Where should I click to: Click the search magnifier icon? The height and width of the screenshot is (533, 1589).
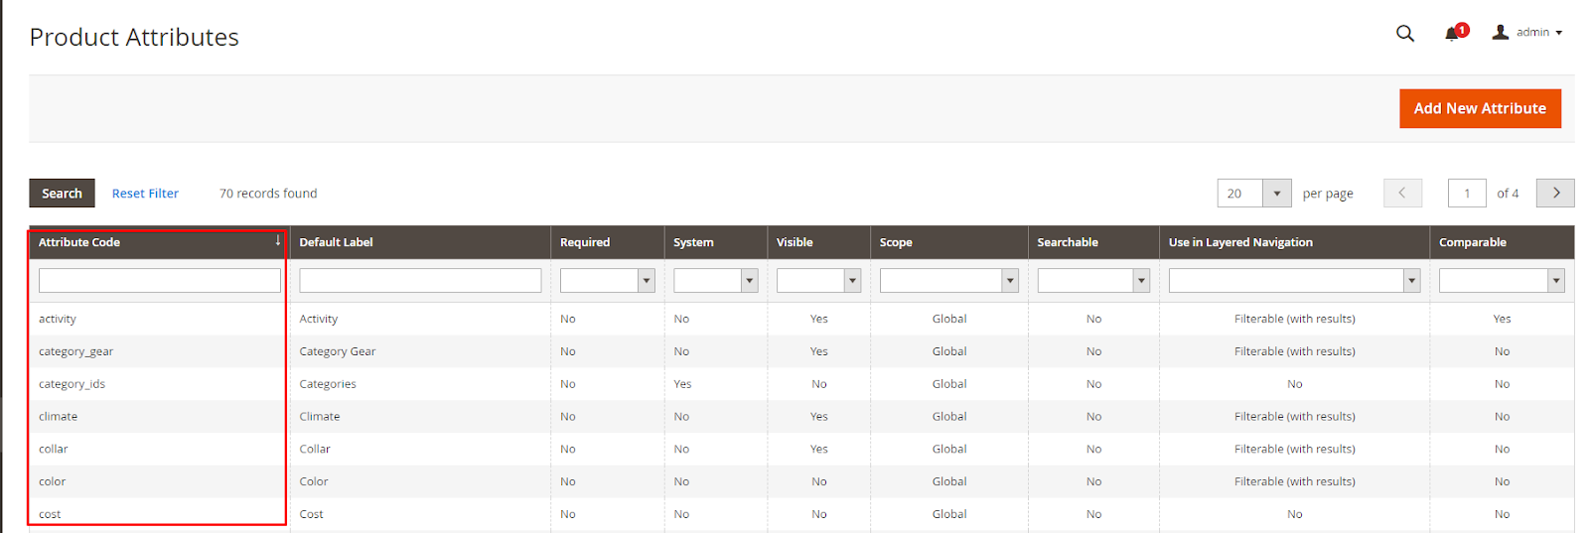(1404, 34)
